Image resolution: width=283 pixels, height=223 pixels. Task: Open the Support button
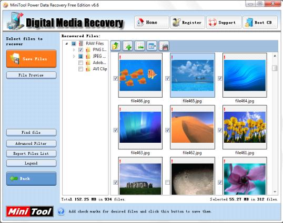coord(224,23)
